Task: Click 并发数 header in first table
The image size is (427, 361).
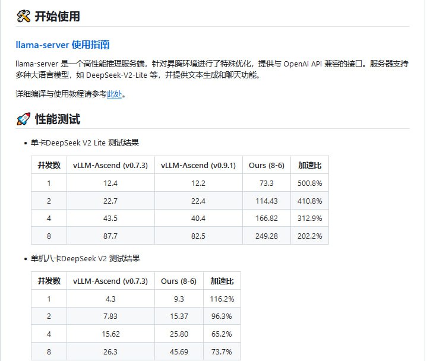Action: click(x=49, y=165)
